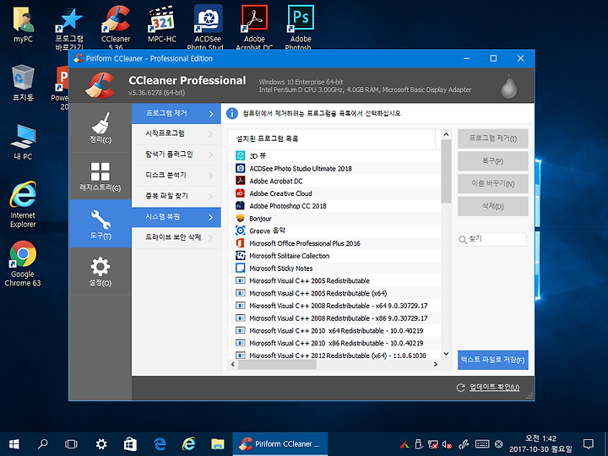Click the Piriform CCleaner taskbar button

coord(280,444)
